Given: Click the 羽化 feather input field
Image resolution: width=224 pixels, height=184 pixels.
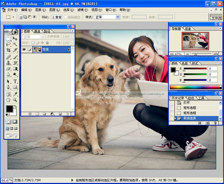Looking at the screenshot, I should coord(57,17).
